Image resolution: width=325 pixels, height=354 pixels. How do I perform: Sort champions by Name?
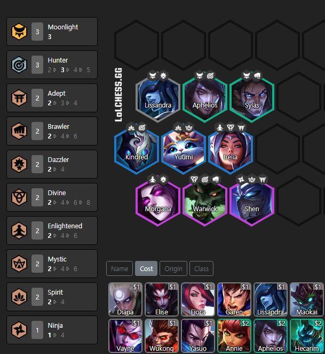(x=120, y=268)
